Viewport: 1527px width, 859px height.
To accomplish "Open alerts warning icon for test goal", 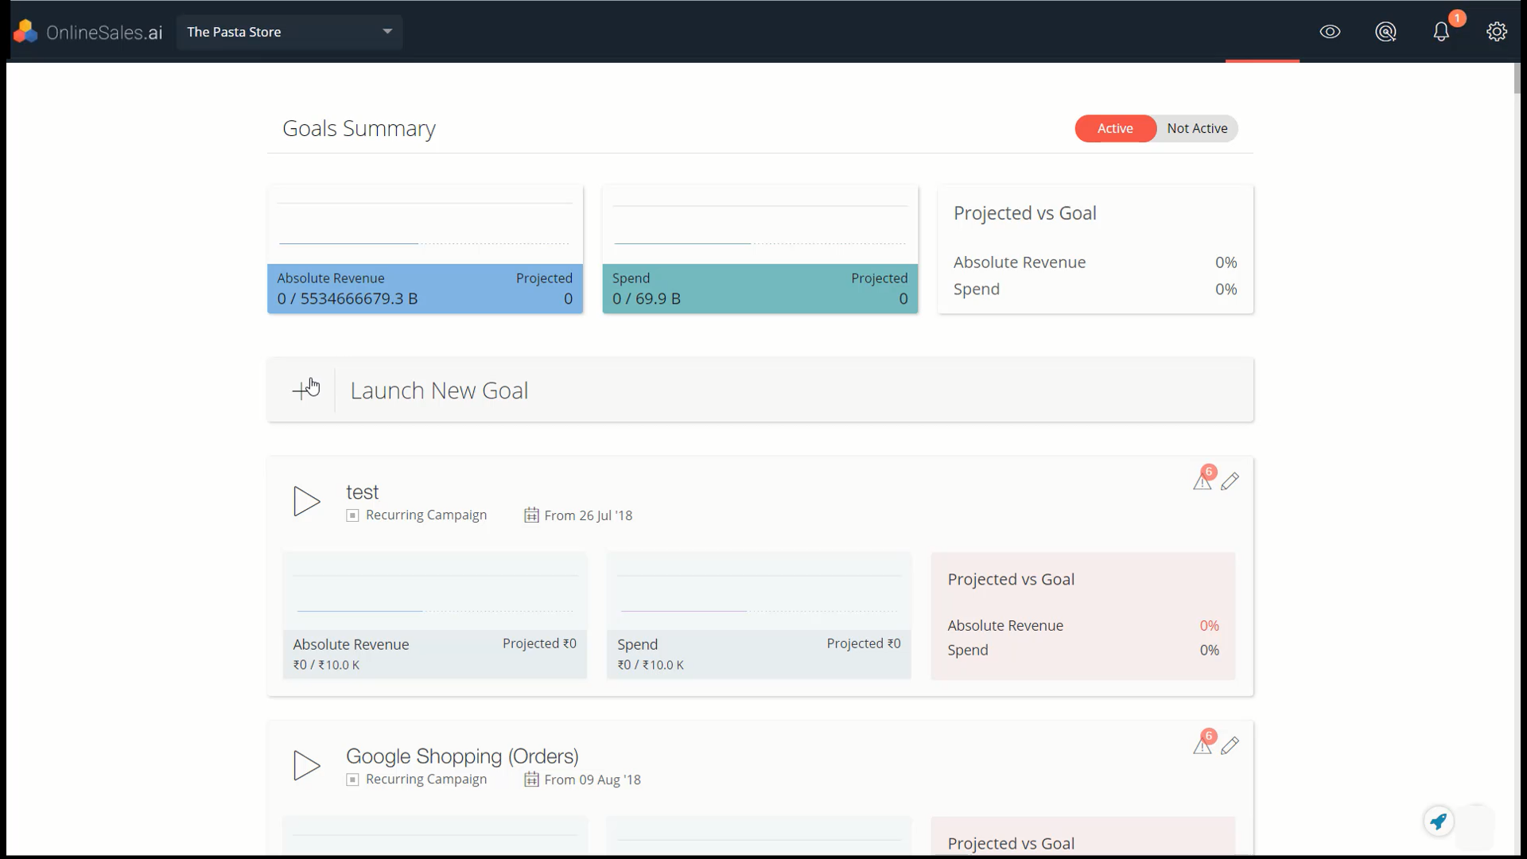I will point(1202,482).
